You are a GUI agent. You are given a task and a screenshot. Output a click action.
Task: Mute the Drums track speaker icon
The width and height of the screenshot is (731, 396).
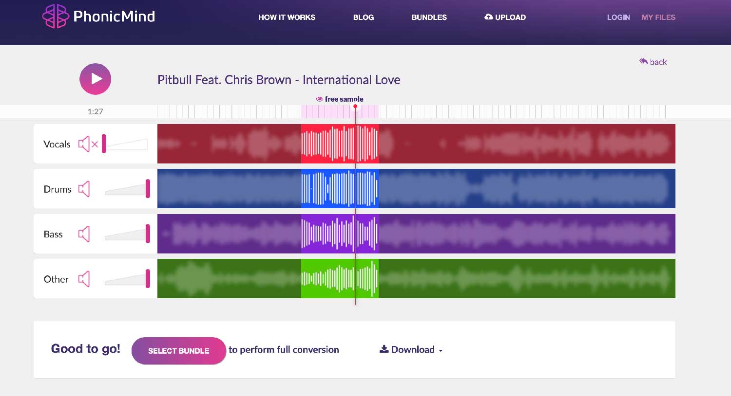(x=84, y=189)
